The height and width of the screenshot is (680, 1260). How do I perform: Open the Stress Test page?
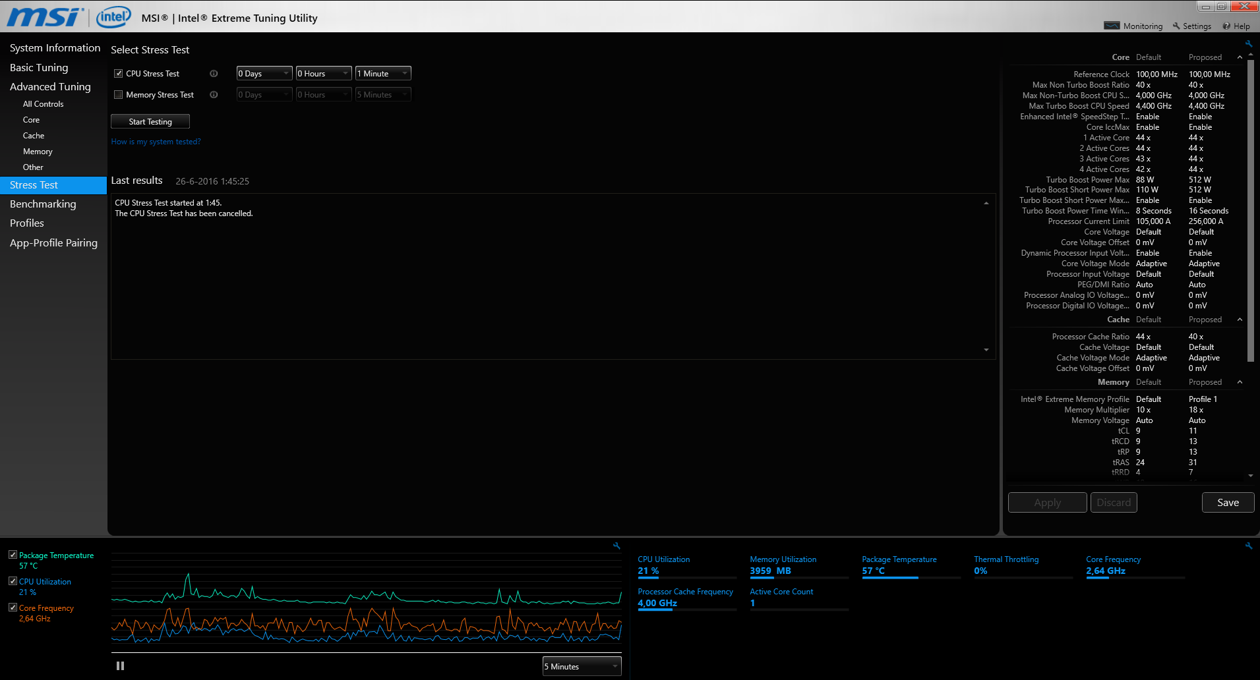[x=53, y=185]
